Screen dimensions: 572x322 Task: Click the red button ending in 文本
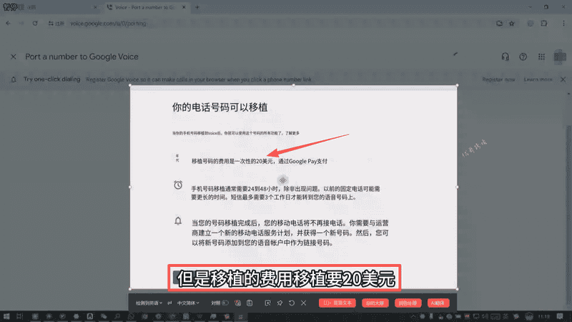coord(337,303)
